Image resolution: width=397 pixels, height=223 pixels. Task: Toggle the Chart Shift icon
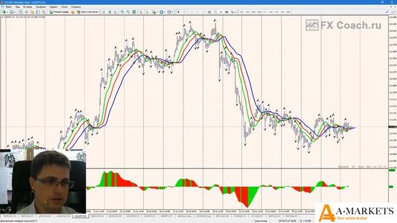[147, 12]
